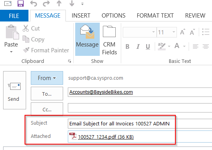
Task: Switch to the MESSAGE tab
Action: pos(48,16)
